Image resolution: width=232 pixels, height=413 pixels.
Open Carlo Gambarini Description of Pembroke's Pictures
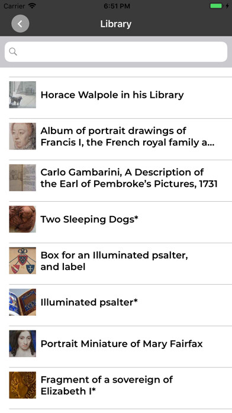point(129,178)
